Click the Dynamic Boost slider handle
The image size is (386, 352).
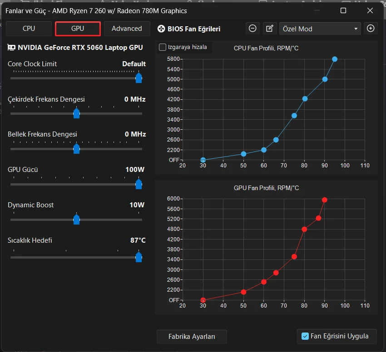pos(77,220)
